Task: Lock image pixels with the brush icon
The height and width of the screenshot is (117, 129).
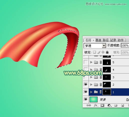Action: coord(99,52)
